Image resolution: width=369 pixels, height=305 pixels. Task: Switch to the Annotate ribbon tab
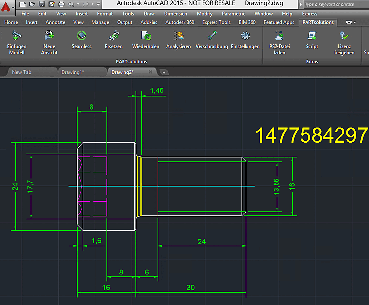pyautogui.click(x=55, y=22)
